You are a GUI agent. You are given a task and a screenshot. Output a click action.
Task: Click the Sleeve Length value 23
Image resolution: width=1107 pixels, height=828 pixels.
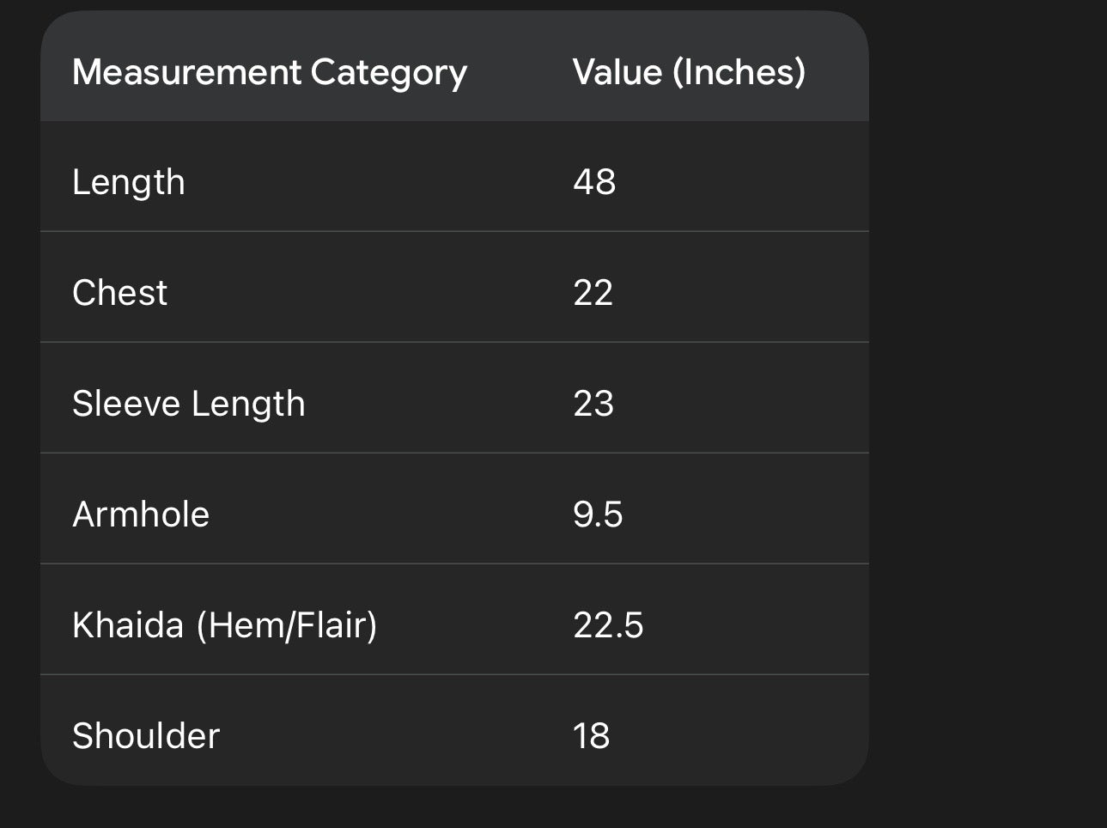pos(593,404)
